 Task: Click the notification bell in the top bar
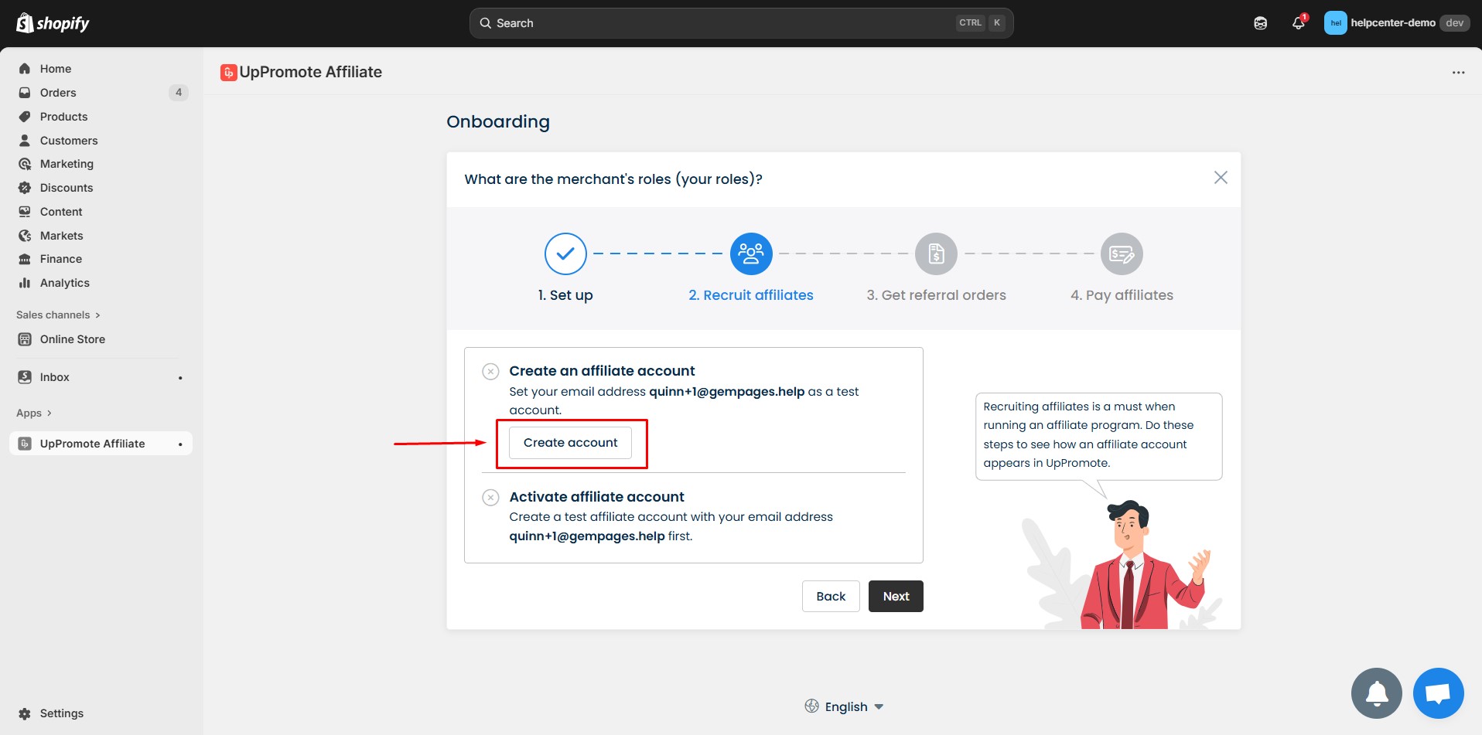click(1296, 23)
